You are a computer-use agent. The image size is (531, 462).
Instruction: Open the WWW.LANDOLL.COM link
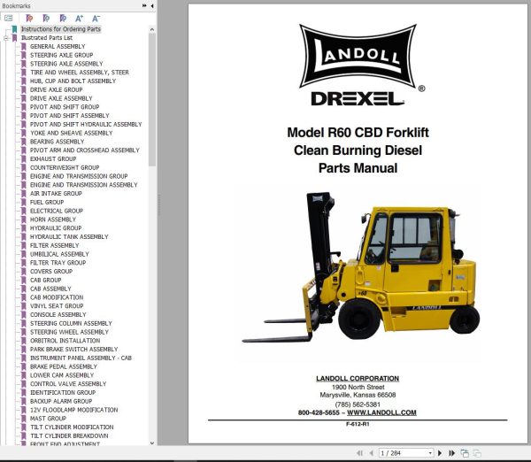coord(381,412)
